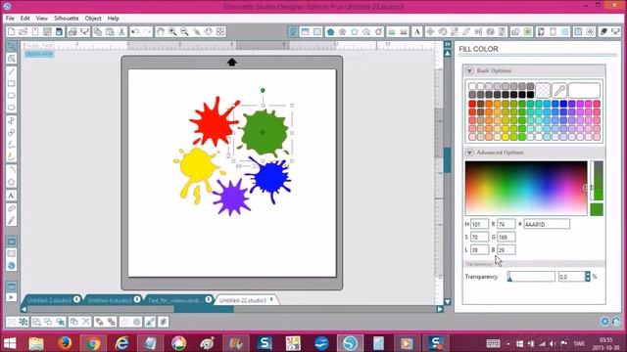Open the Help menu
Viewport: 627px width, 352px height.
point(114,19)
